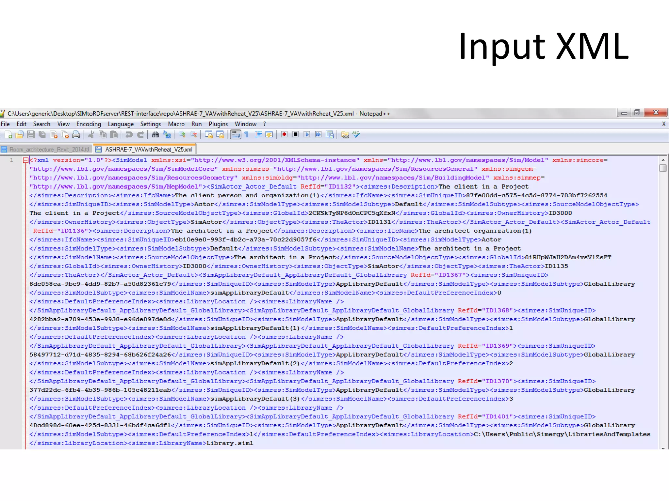Screen dimensions: 669x501
Task: Open the Encoding menu
Action: pyautogui.click(x=89, y=124)
